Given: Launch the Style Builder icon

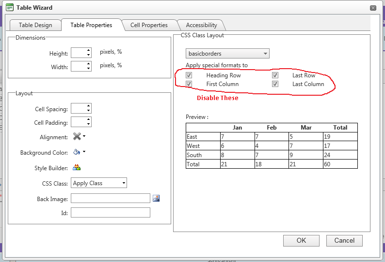Looking at the screenshot, I should [x=77, y=167].
